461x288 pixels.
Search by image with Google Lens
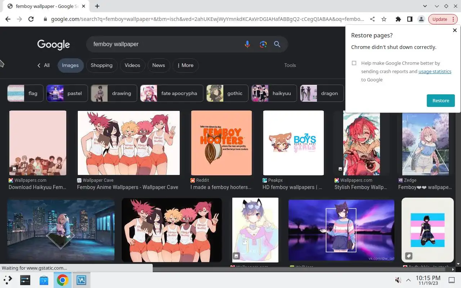point(263,44)
